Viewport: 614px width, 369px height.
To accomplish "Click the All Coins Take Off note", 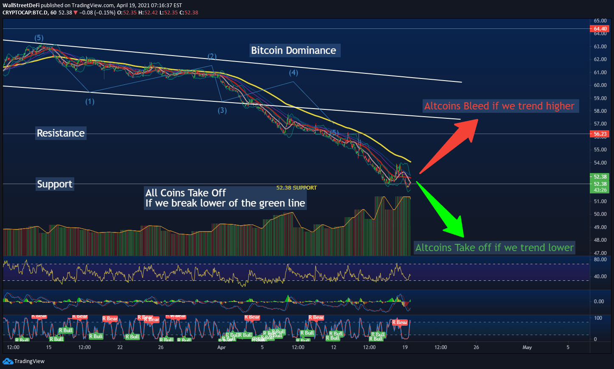I will (x=225, y=198).
